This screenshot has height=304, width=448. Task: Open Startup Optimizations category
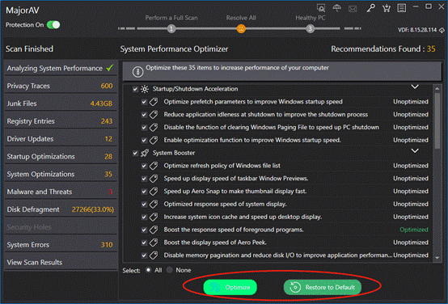click(x=61, y=157)
